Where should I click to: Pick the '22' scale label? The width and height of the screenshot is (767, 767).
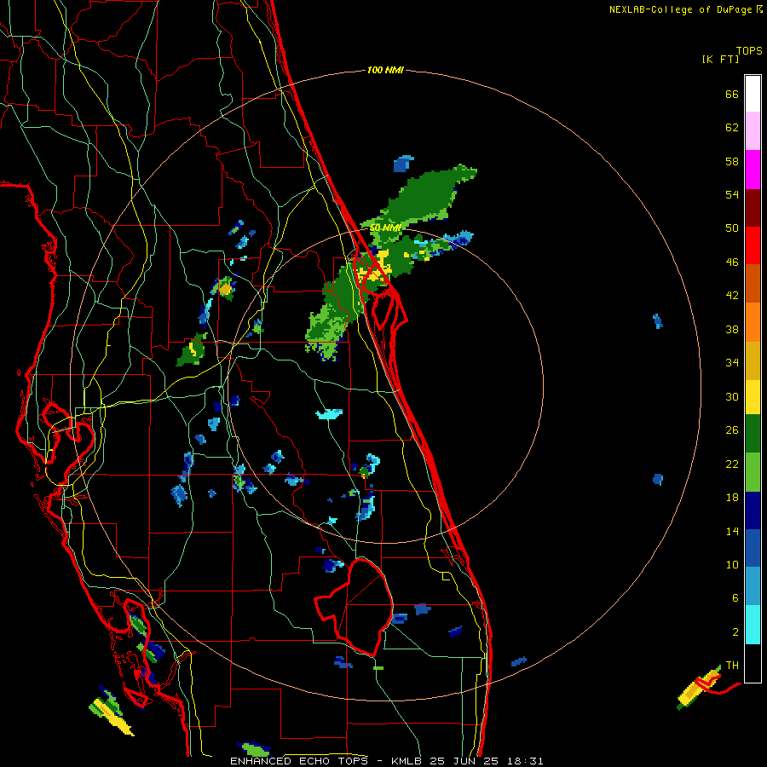point(732,464)
